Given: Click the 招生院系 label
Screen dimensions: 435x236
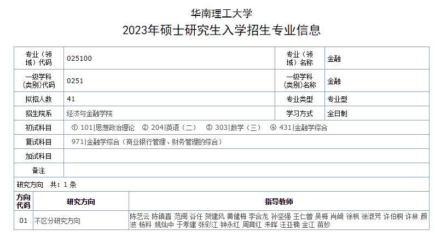Looking at the screenshot, I should pyautogui.click(x=39, y=113).
